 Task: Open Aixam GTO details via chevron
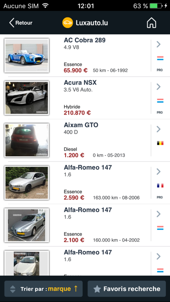(158, 129)
